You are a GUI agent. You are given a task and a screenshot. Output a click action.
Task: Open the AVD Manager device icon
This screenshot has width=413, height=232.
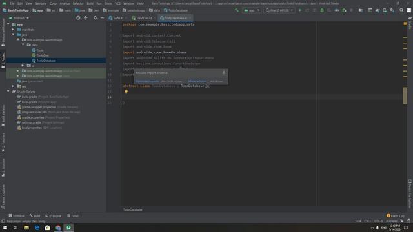pyautogui.click(x=385, y=10)
